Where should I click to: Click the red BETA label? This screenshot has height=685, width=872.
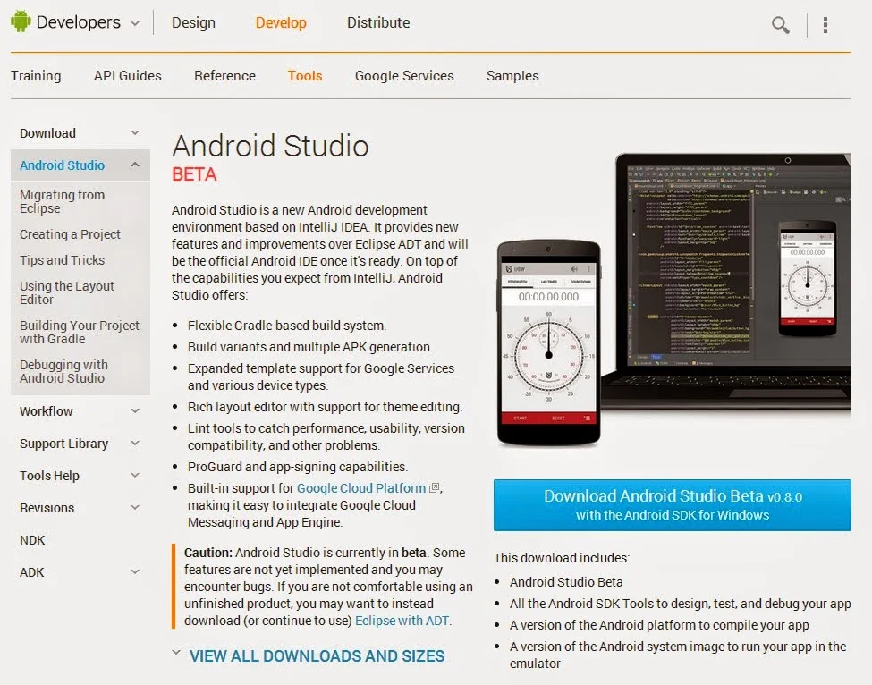tap(194, 174)
